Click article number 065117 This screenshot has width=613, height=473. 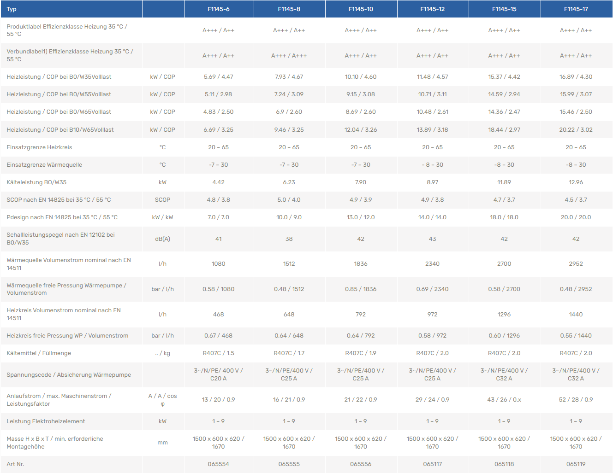pos(433,464)
